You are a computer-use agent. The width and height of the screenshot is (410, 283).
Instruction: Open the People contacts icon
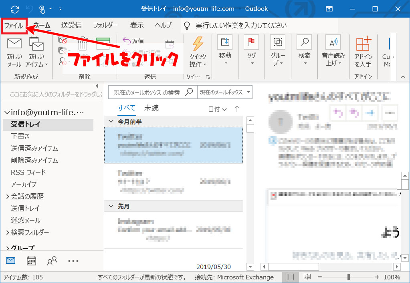point(52,261)
